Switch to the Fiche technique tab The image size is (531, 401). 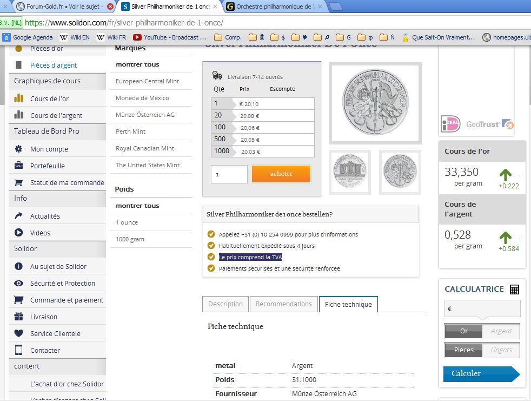348,304
